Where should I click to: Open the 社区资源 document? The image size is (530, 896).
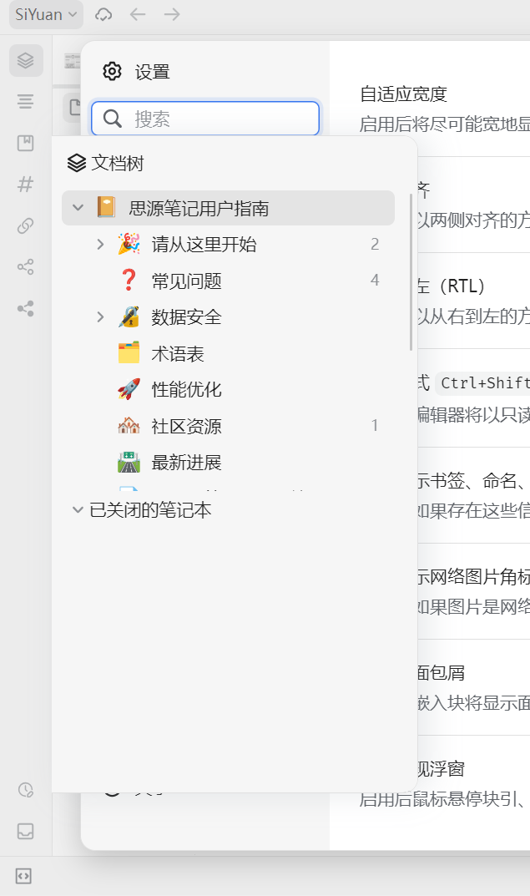(x=186, y=426)
